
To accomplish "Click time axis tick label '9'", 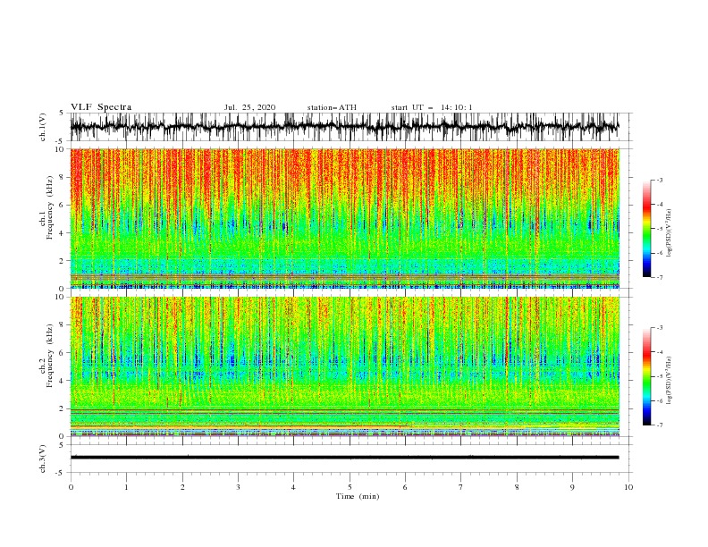I will point(572,487).
